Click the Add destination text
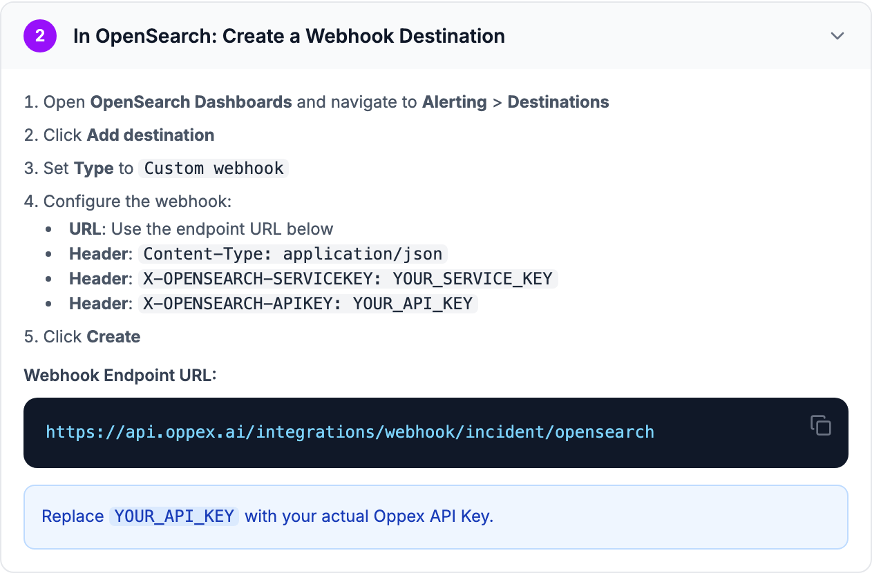The image size is (872, 573). 151,135
